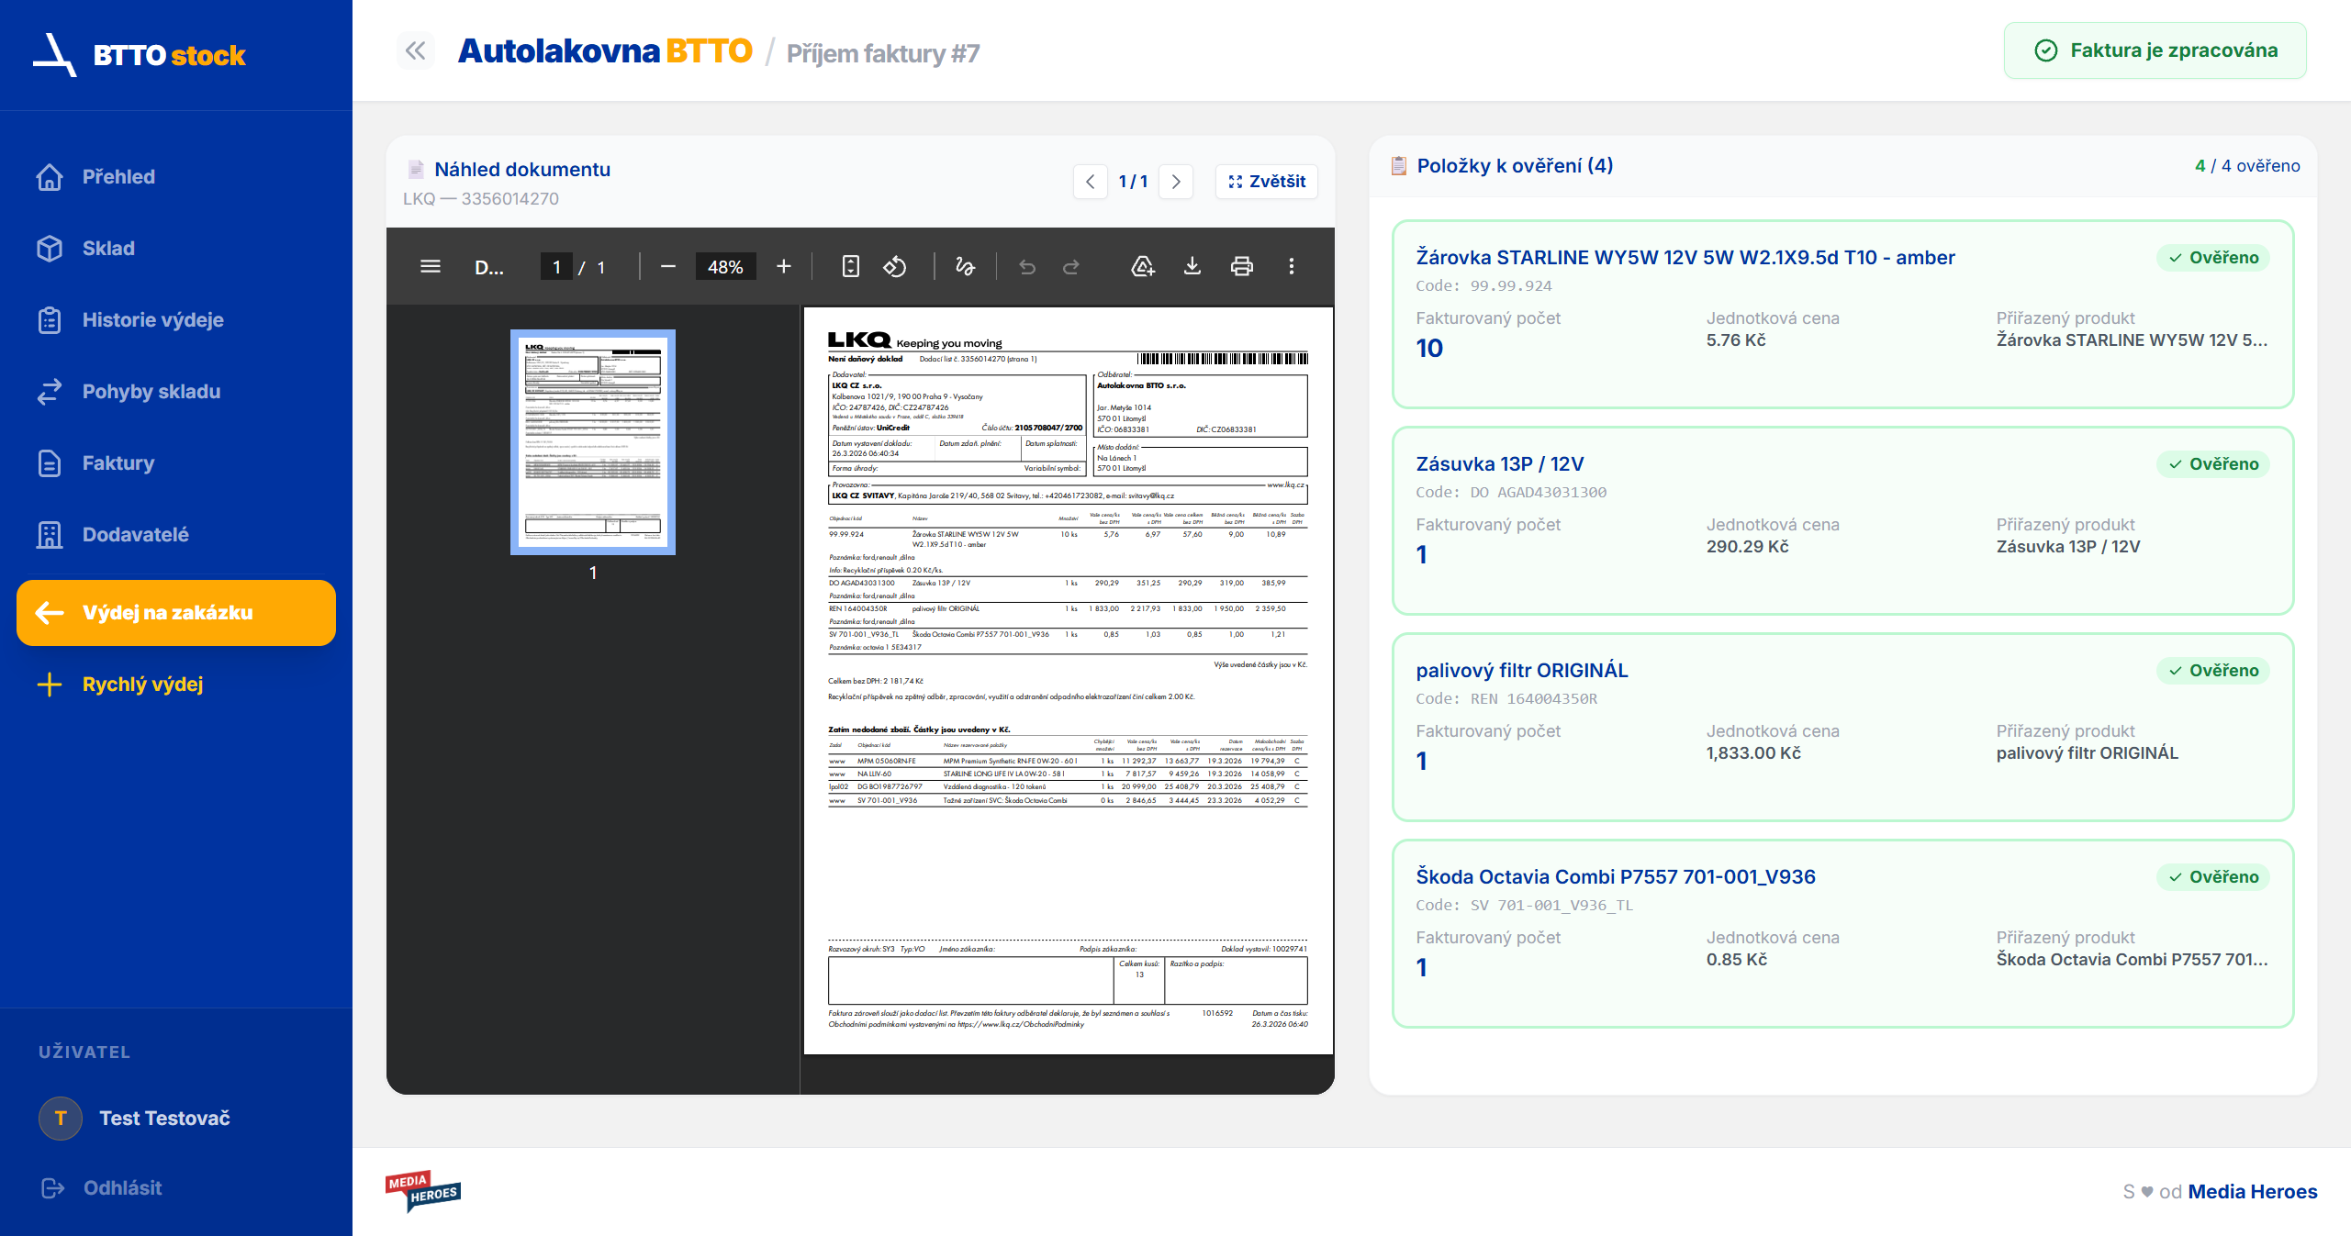This screenshot has height=1236, width=2351.
Task: Rotate PDF counterclockwise icon
Action: pyautogui.click(x=895, y=266)
